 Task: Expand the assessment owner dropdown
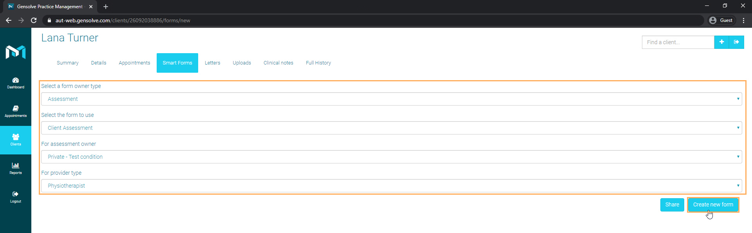pyautogui.click(x=392, y=157)
